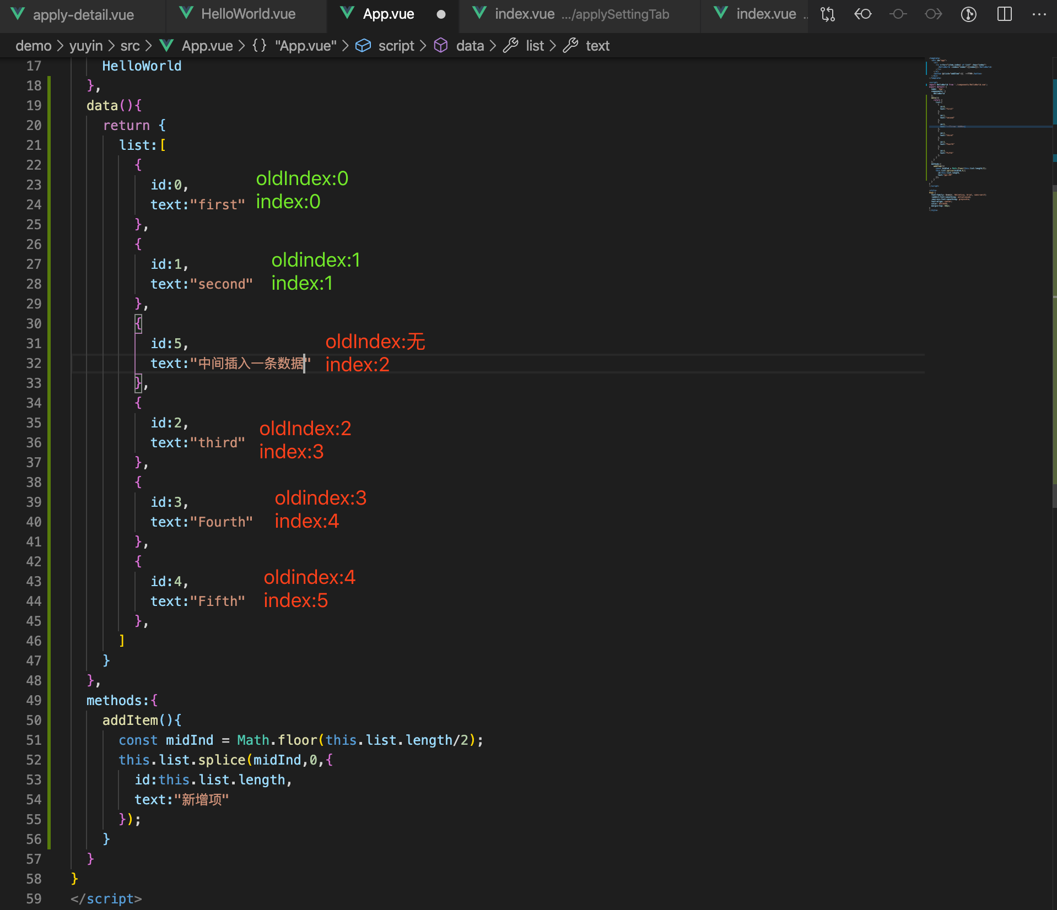This screenshot has height=910, width=1057.
Task: Expand the 'script' breadcrumb segment
Action: (x=396, y=46)
